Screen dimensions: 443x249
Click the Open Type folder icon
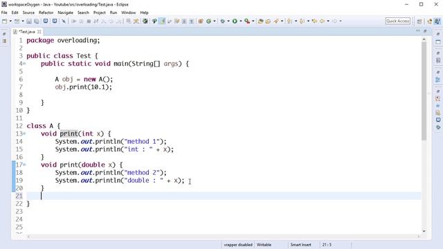[x=260, y=21]
